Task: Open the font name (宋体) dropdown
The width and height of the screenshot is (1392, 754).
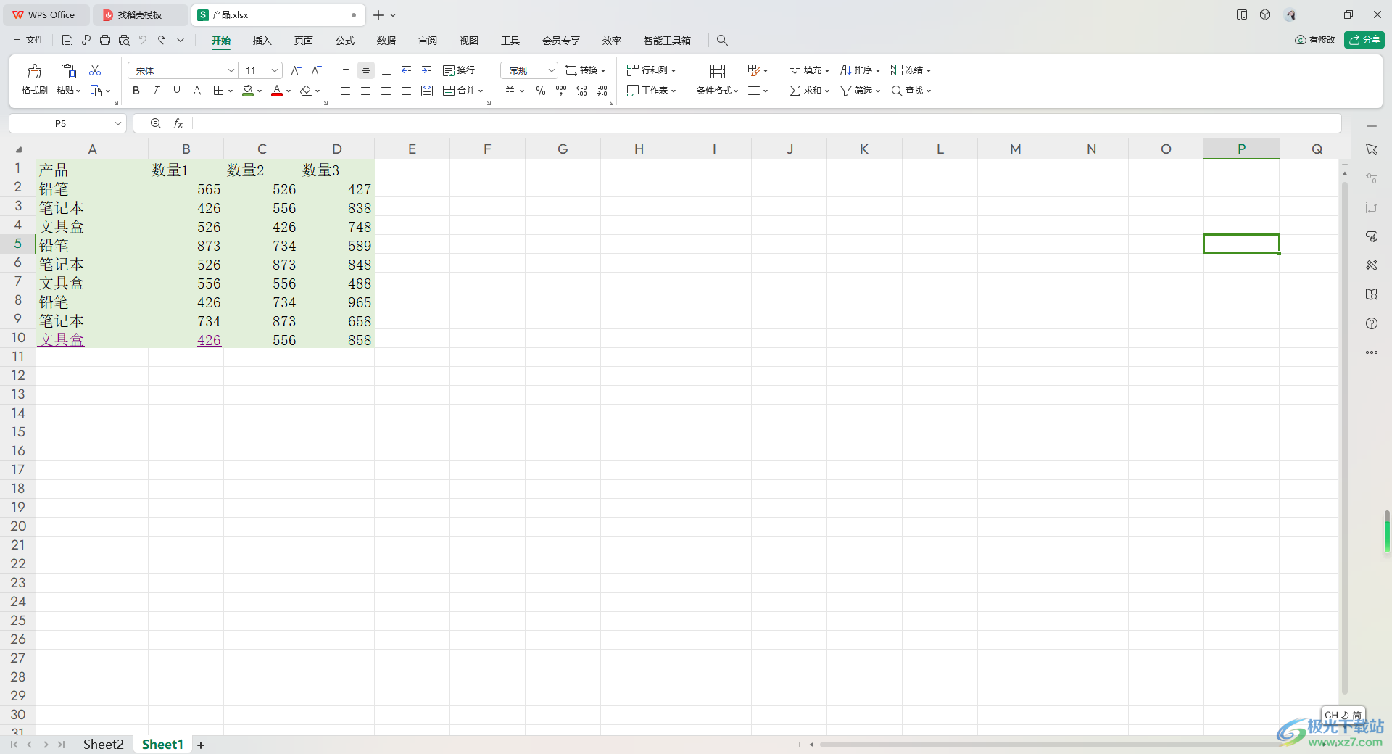Action: [x=231, y=70]
